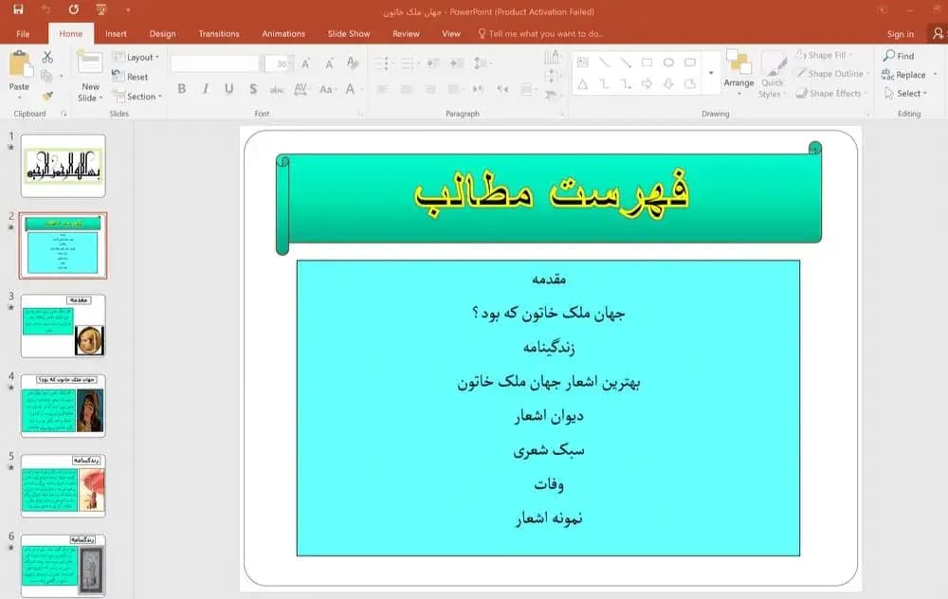Click the Bullets list icon
This screenshot has height=599, width=948.
[382, 63]
